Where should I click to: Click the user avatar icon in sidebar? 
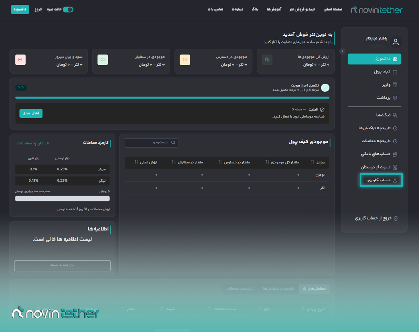click(x=396, y=42)
